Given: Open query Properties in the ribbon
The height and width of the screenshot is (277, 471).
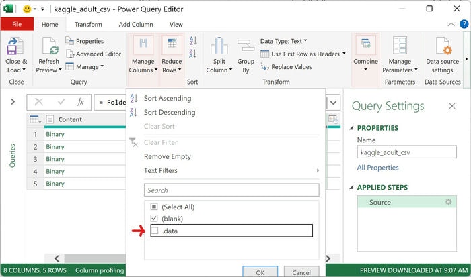Looking at the screenshot, I should click(84, 41).
